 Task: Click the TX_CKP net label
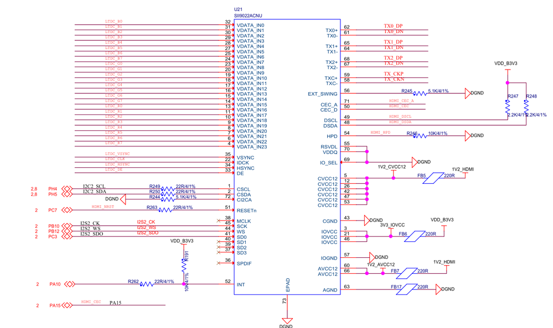pos(394,74)
